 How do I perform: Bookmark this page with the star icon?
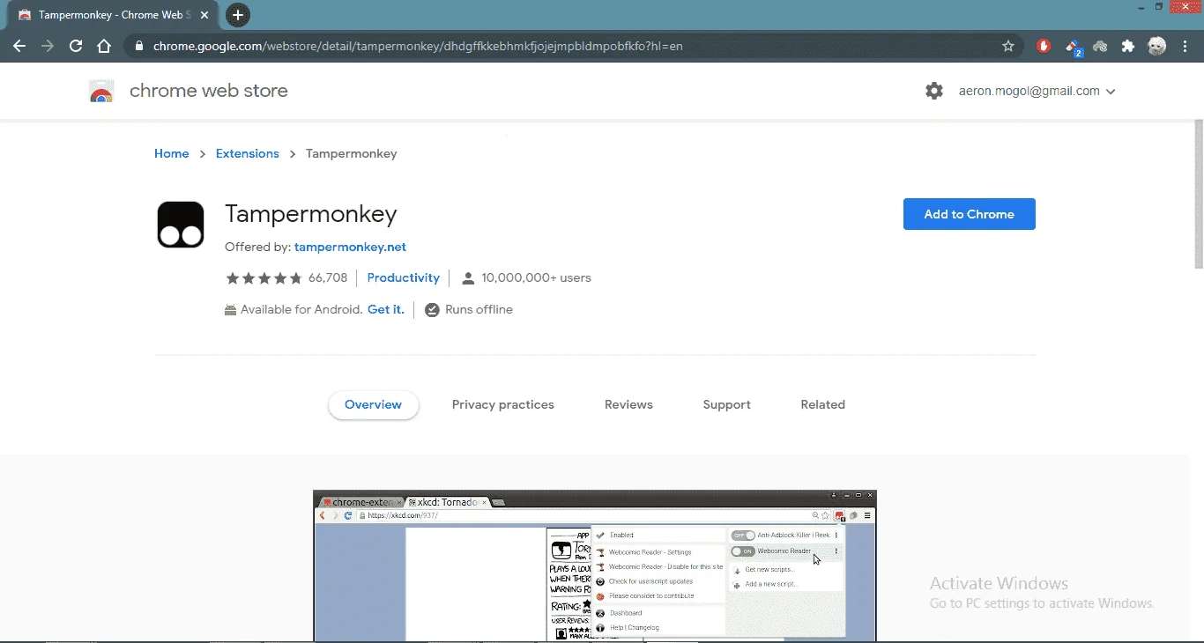point(1008,46)
